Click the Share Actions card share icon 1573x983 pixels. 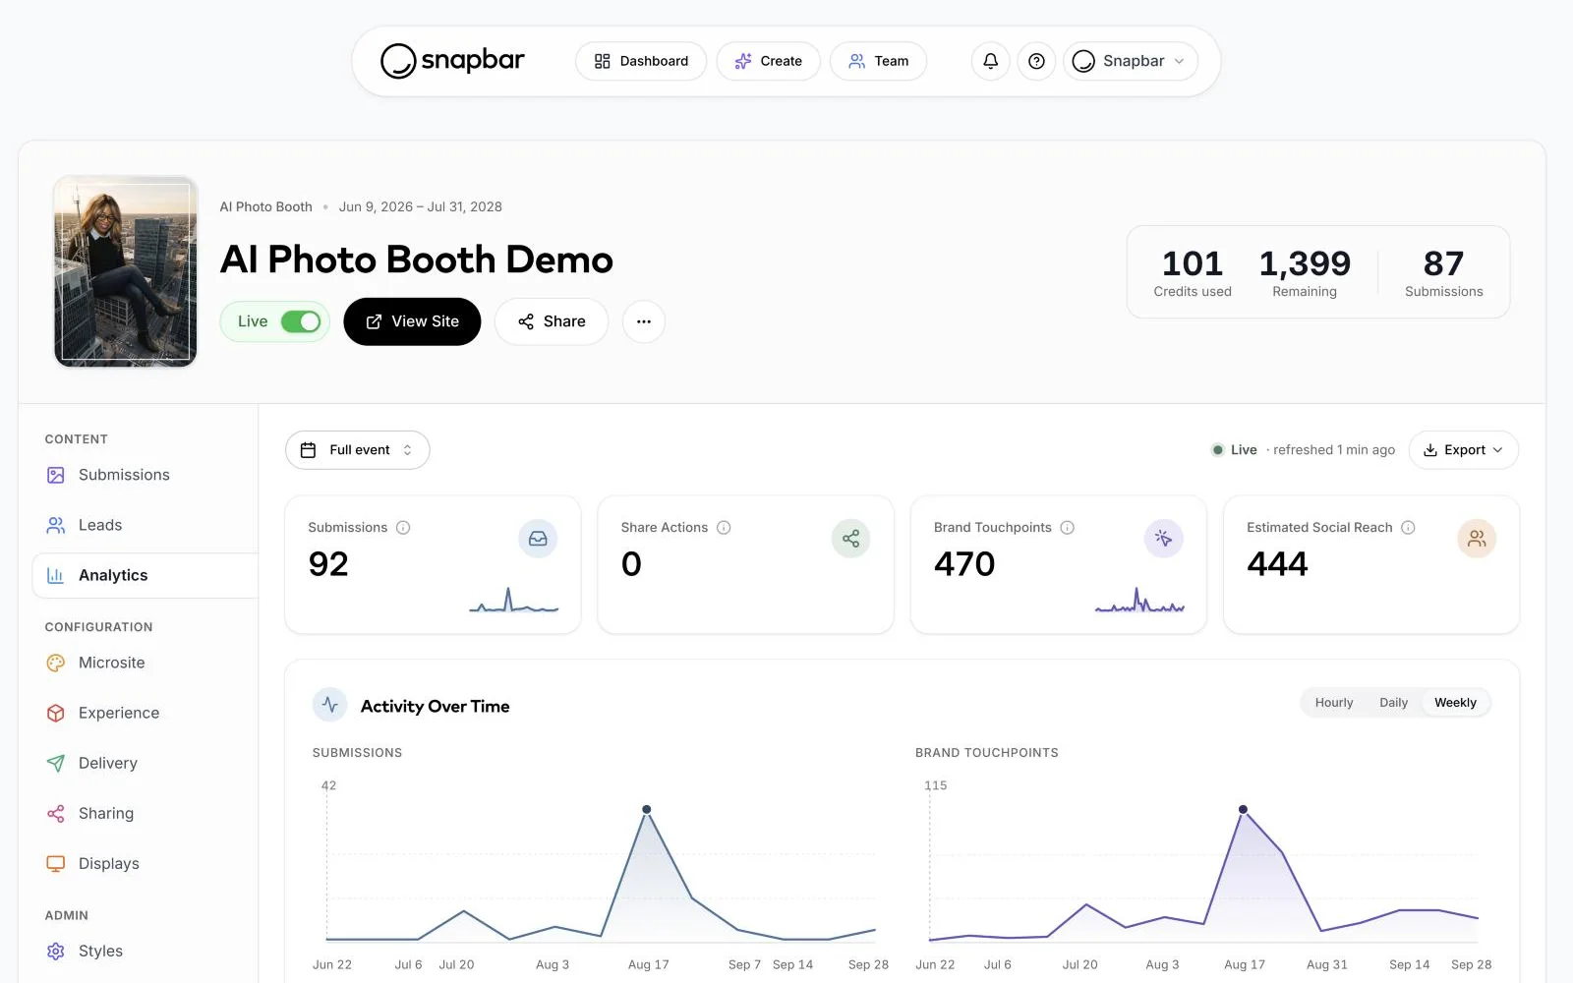click(x=850, y=539)
